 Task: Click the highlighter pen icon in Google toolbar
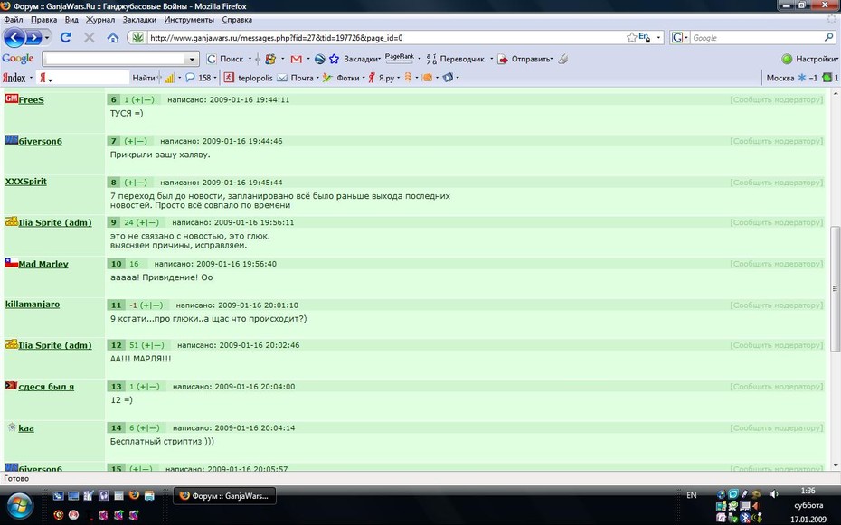(x=562, y=59)
